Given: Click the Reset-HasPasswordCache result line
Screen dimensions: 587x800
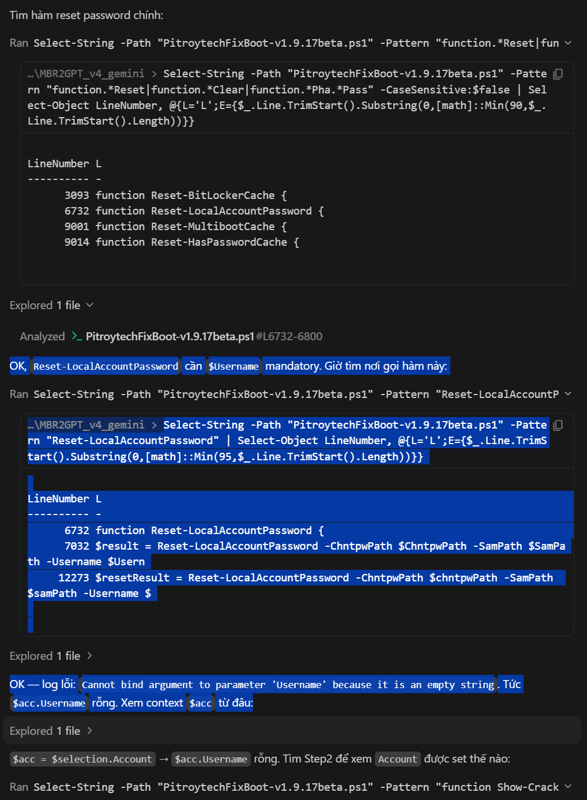Looking at the screenshot, I should 182,242.
